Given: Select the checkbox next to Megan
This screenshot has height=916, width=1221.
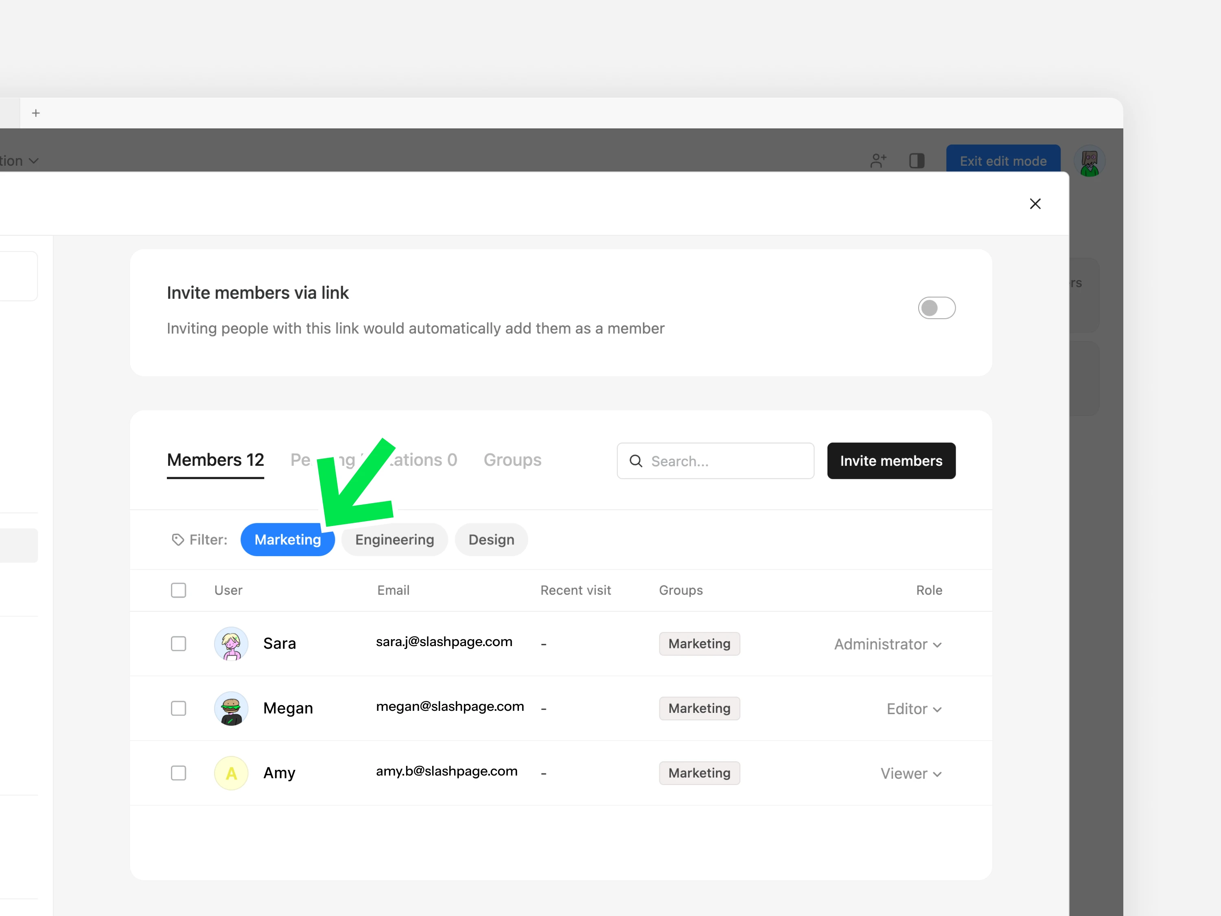Looking at the screenshot, I should 178,708.
